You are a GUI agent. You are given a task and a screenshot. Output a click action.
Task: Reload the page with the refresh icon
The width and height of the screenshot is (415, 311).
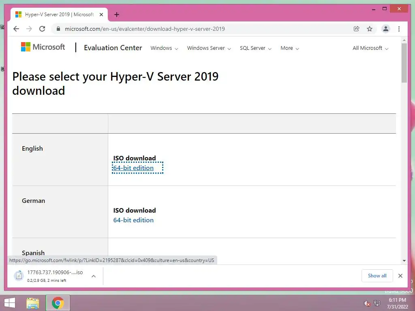coord(42,29)
